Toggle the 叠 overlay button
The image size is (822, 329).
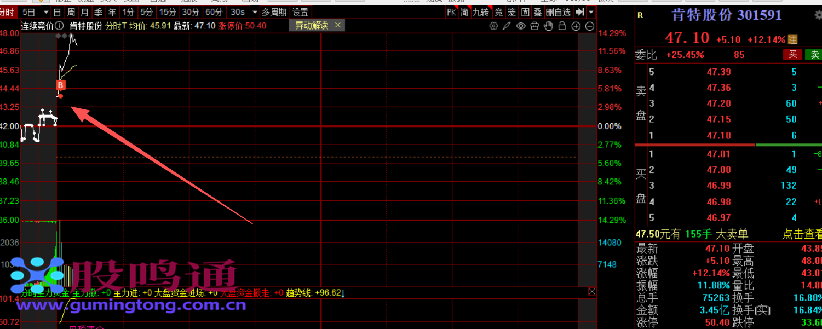(x=538, y=12)
